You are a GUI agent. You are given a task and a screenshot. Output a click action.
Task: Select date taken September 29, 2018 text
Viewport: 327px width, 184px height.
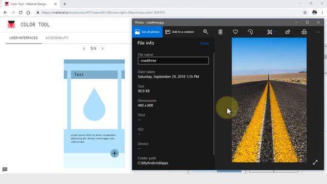168,77
